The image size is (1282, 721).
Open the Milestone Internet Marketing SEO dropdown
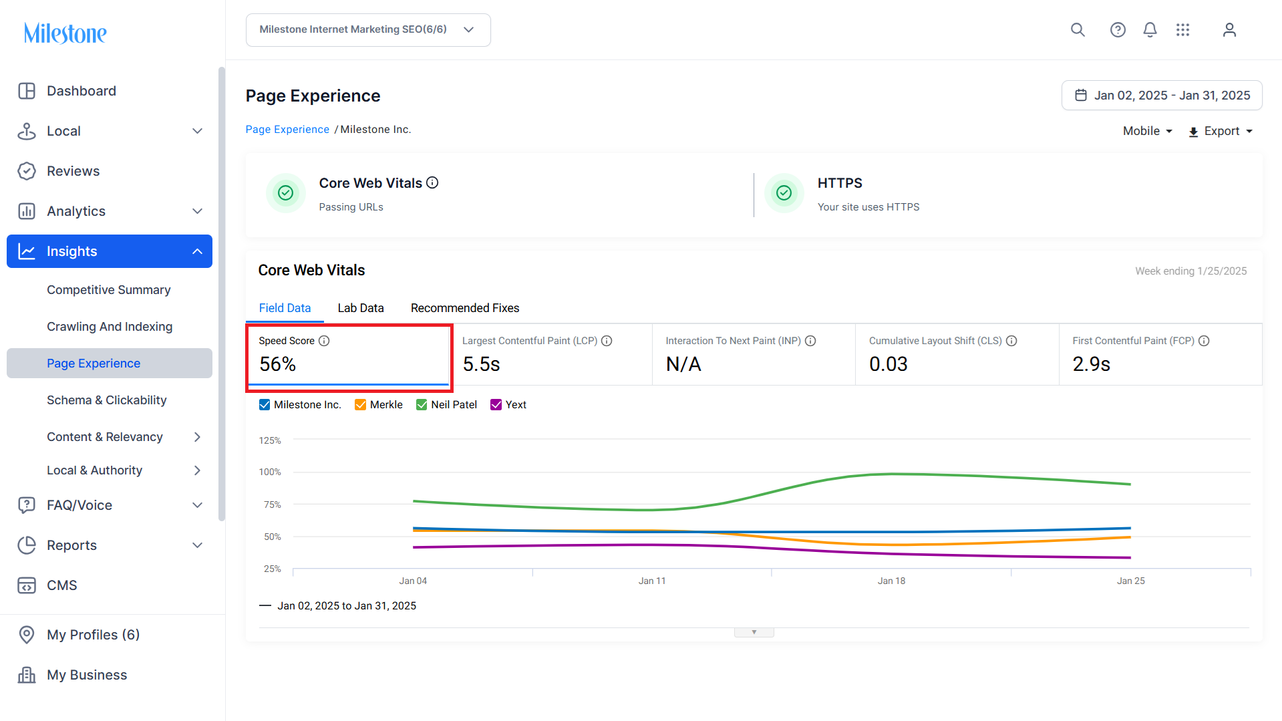click(368, 30)
